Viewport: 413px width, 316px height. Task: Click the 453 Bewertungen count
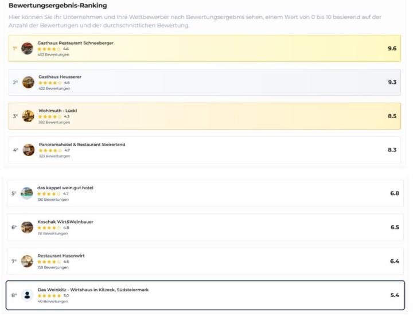[53, 55]
